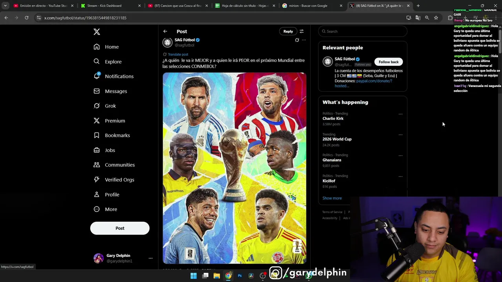Click the install app icon in address bar

pos(409,18)
